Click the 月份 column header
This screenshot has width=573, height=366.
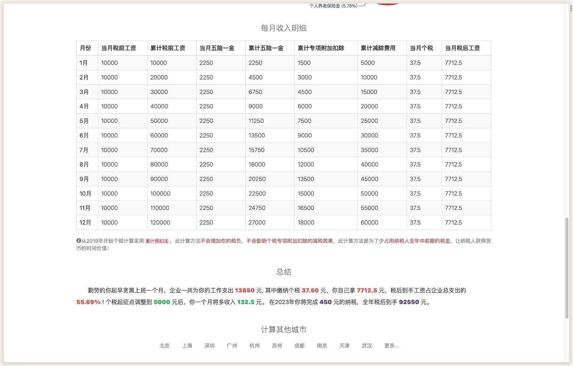coord(86,48)
